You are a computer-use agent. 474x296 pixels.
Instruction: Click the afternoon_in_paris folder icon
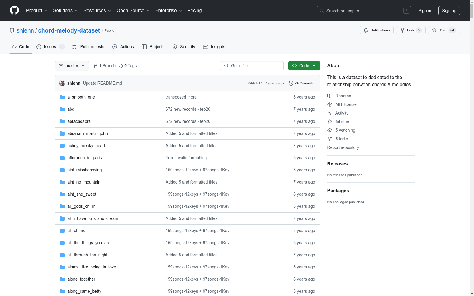pyautogui.click(x=62, y=158)
